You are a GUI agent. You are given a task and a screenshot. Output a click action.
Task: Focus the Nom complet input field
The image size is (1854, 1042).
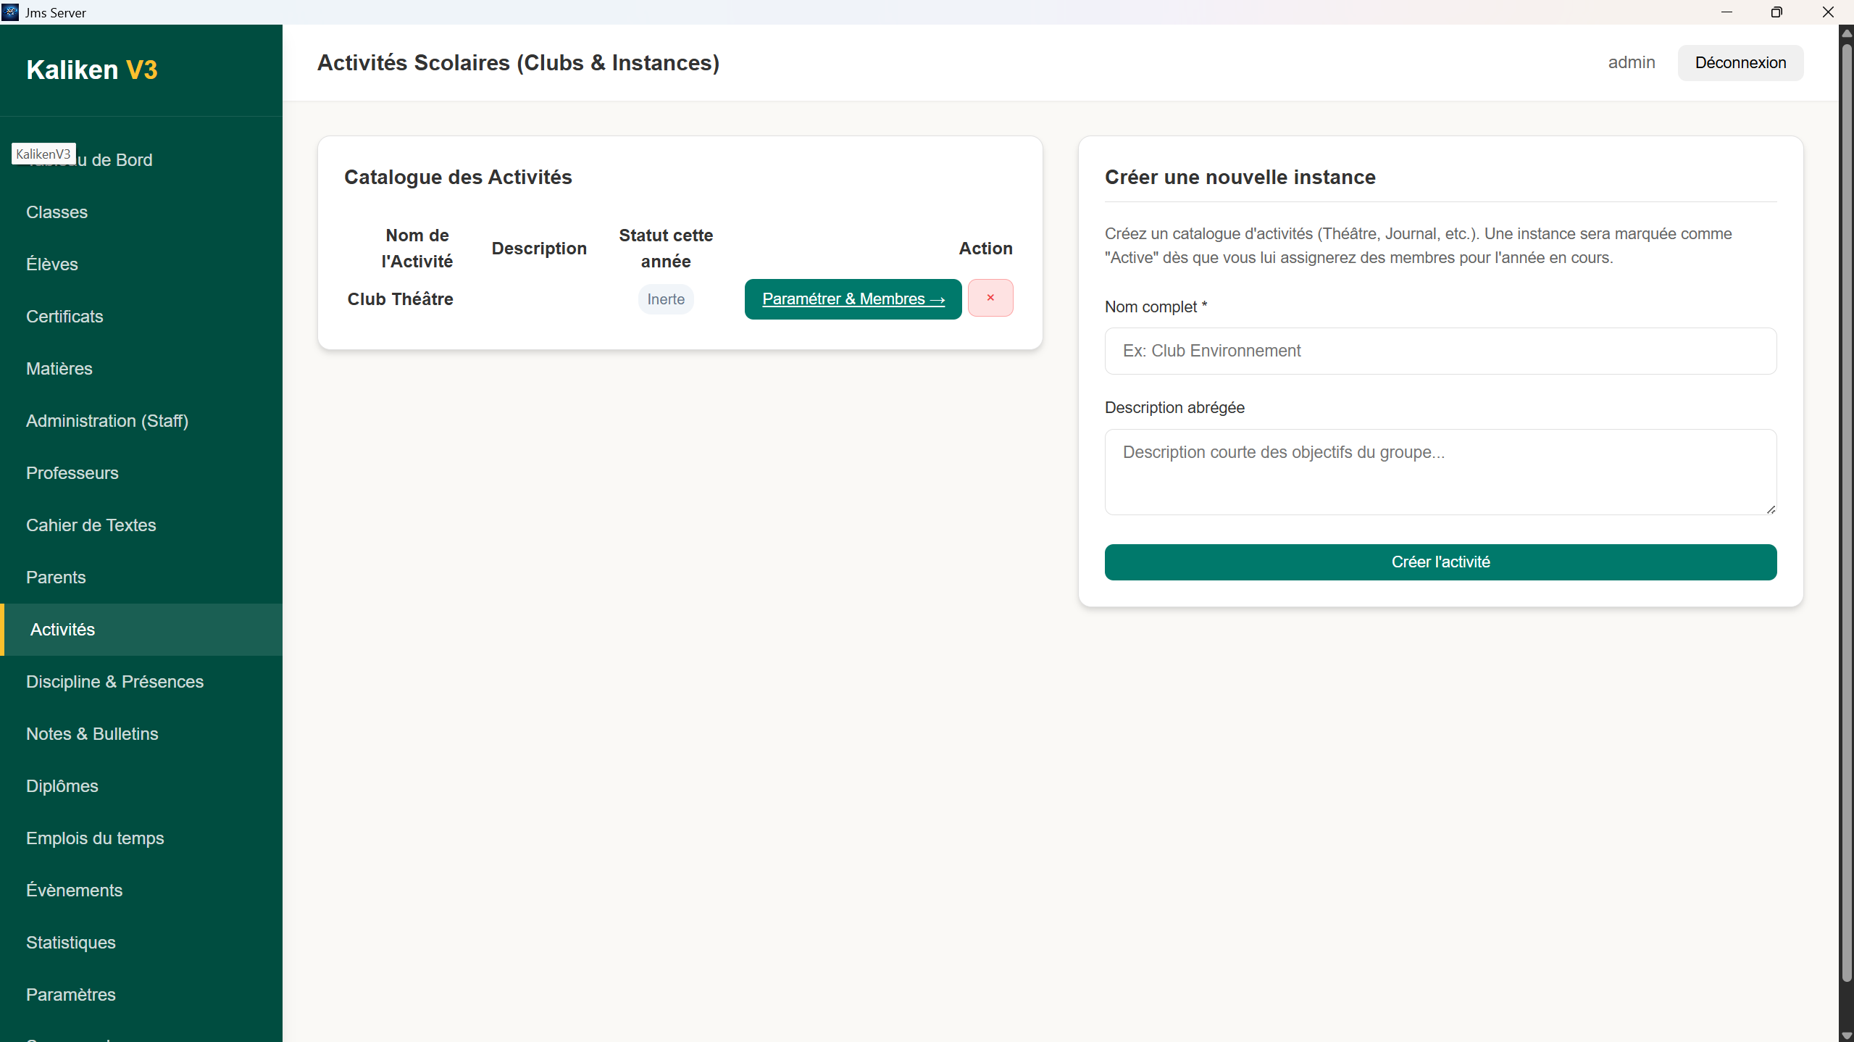point(1440,351)
